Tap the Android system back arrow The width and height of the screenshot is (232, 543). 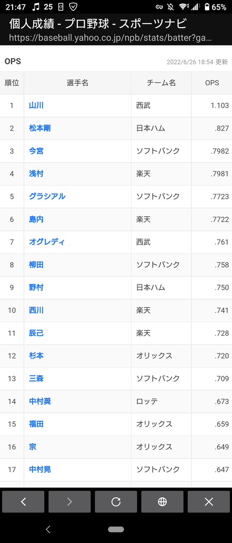(48, 529)
